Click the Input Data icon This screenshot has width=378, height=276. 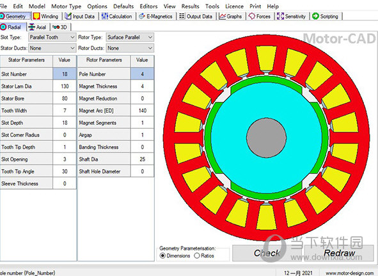tap(68, 16)
